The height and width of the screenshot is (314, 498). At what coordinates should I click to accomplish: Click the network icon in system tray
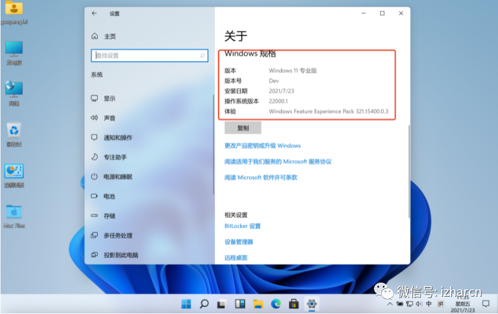409,304
